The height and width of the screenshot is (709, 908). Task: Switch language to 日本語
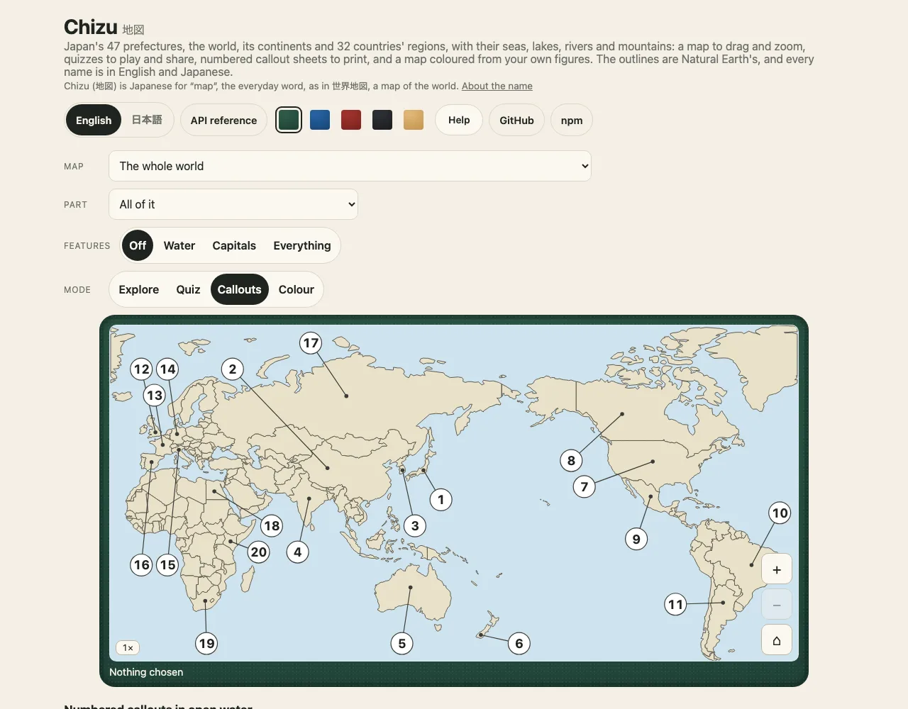coord(147,121)
